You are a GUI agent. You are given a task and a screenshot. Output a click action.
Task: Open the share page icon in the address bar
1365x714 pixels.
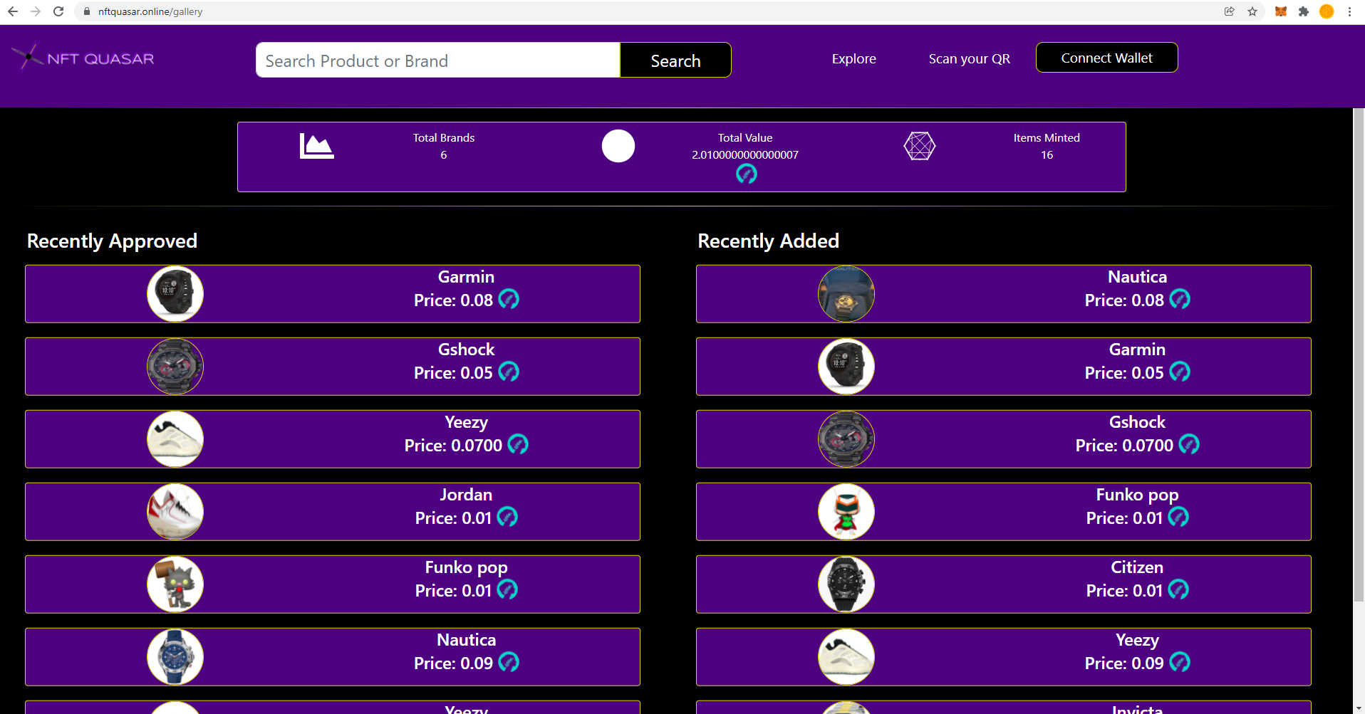pos(1230,11)
